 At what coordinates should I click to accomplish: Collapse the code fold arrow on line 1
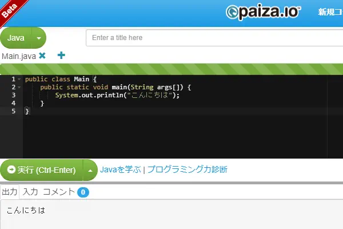[x=19, y=79]
